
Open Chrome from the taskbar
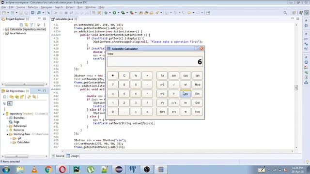click(48, 170)
